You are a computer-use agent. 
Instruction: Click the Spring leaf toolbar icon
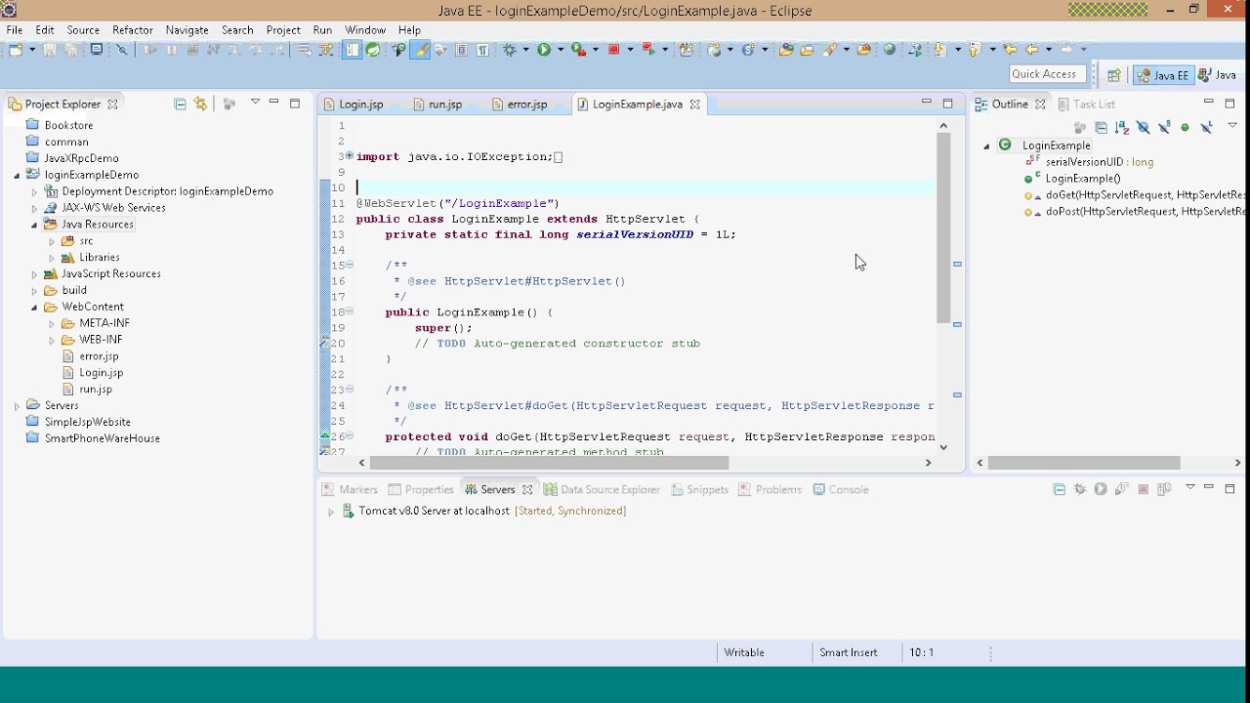(373, 49)
